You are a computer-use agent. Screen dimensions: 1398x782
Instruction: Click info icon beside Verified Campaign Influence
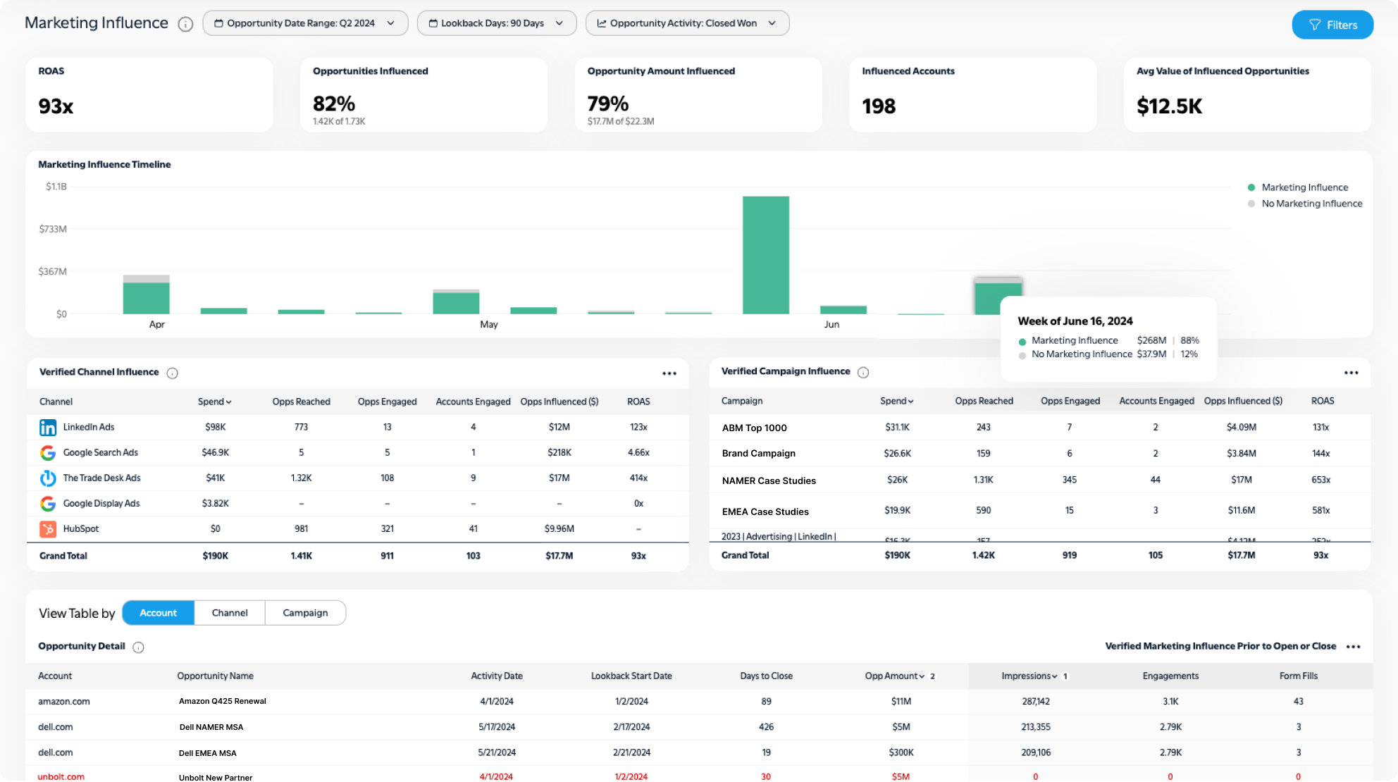pos(863,372)
